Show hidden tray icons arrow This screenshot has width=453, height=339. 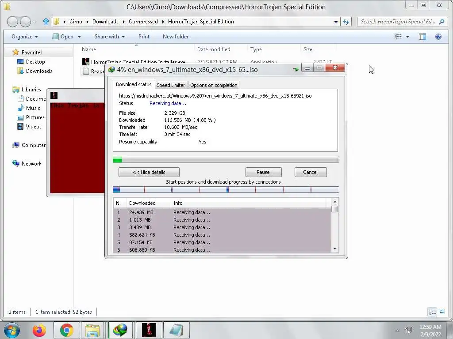point(397,331)
